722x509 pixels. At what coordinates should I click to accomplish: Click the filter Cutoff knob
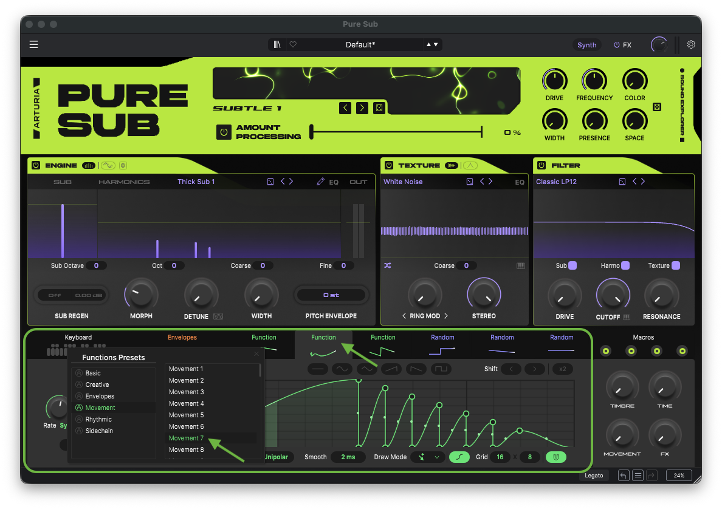click(613, 295)
